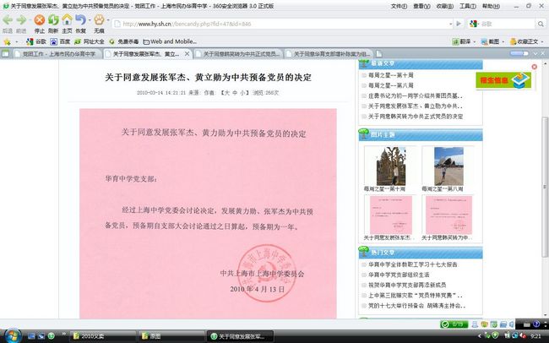Go to homepage via 主页 icon
This screenshot has width=549, height=343.
[67, 19]
